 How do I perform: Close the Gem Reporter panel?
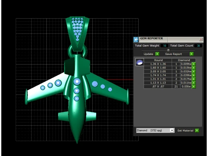pyautogui.click(x=201, y=39)
